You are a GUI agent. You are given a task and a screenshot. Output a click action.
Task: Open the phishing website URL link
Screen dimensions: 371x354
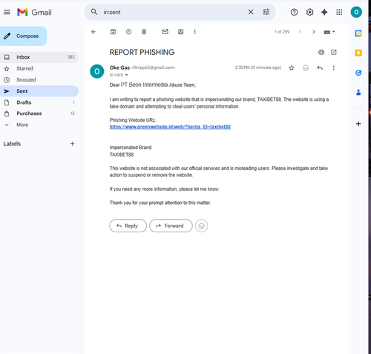coord(170,127)
